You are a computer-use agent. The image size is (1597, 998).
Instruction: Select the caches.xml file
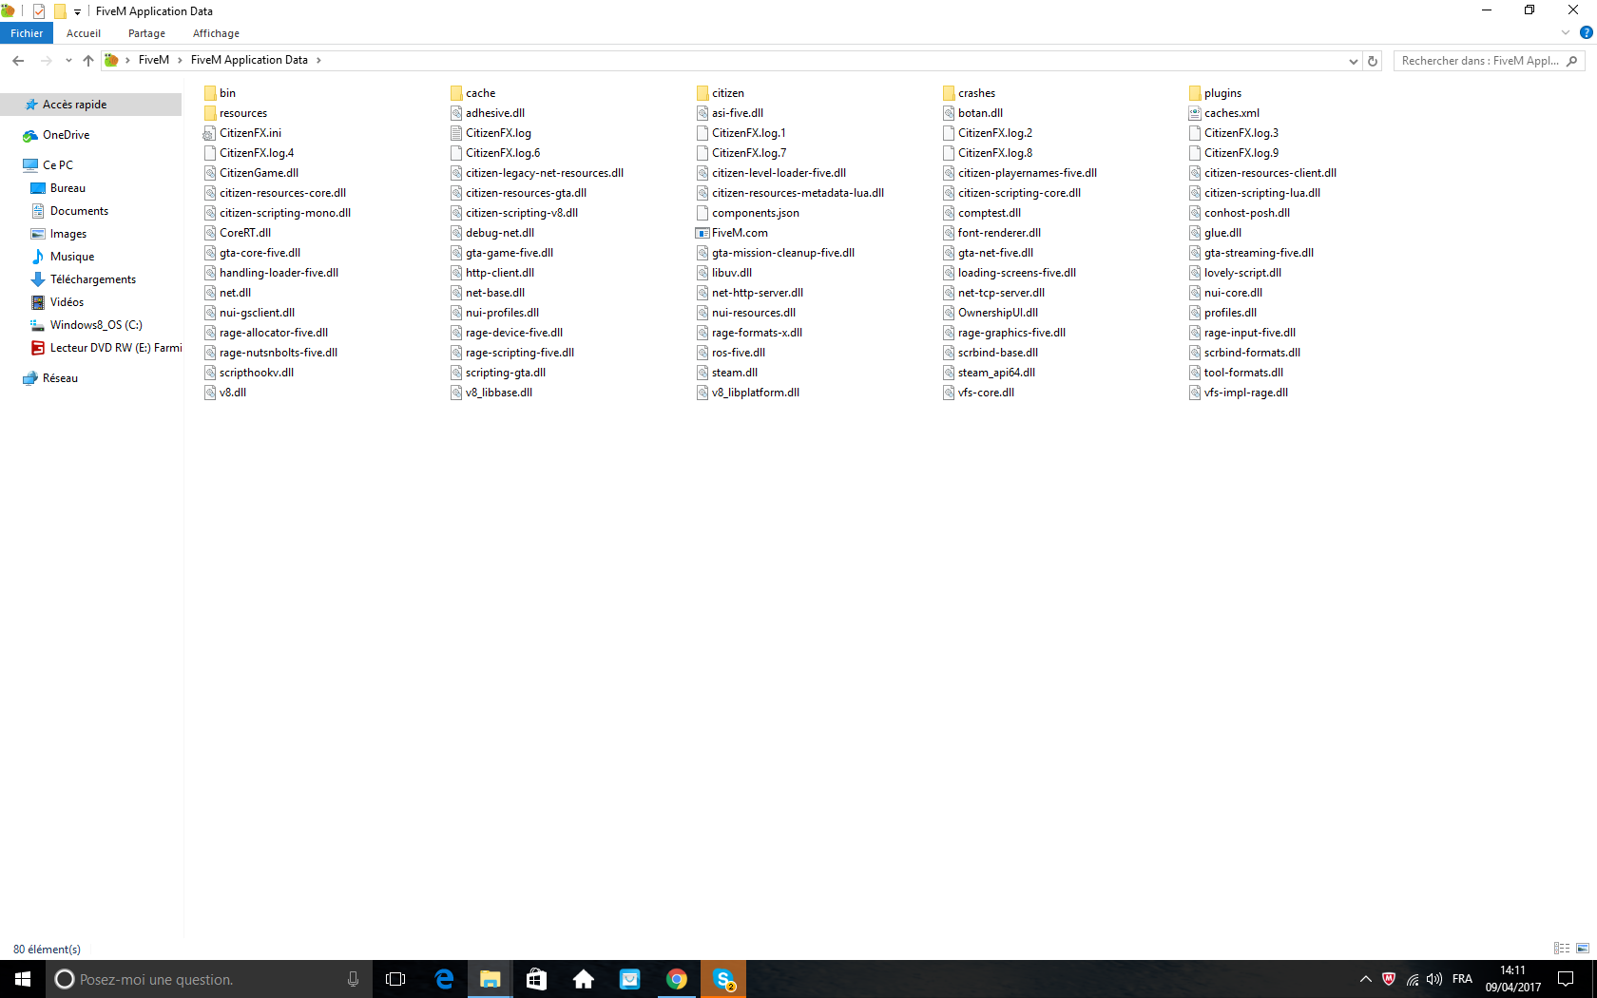[1223, 113]
